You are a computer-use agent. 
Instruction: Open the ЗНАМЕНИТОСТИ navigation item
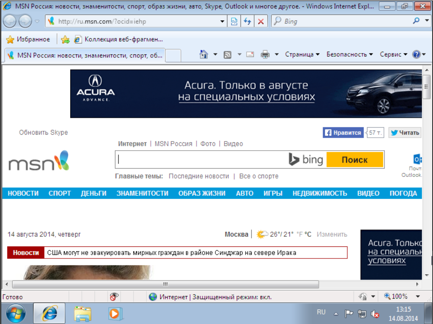(x=143, y=193)
